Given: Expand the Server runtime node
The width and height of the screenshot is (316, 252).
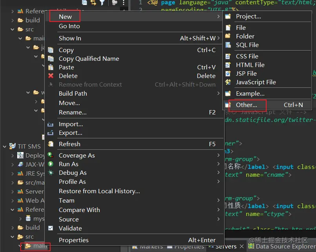Looking at the screenshot, I should (13, 192).
